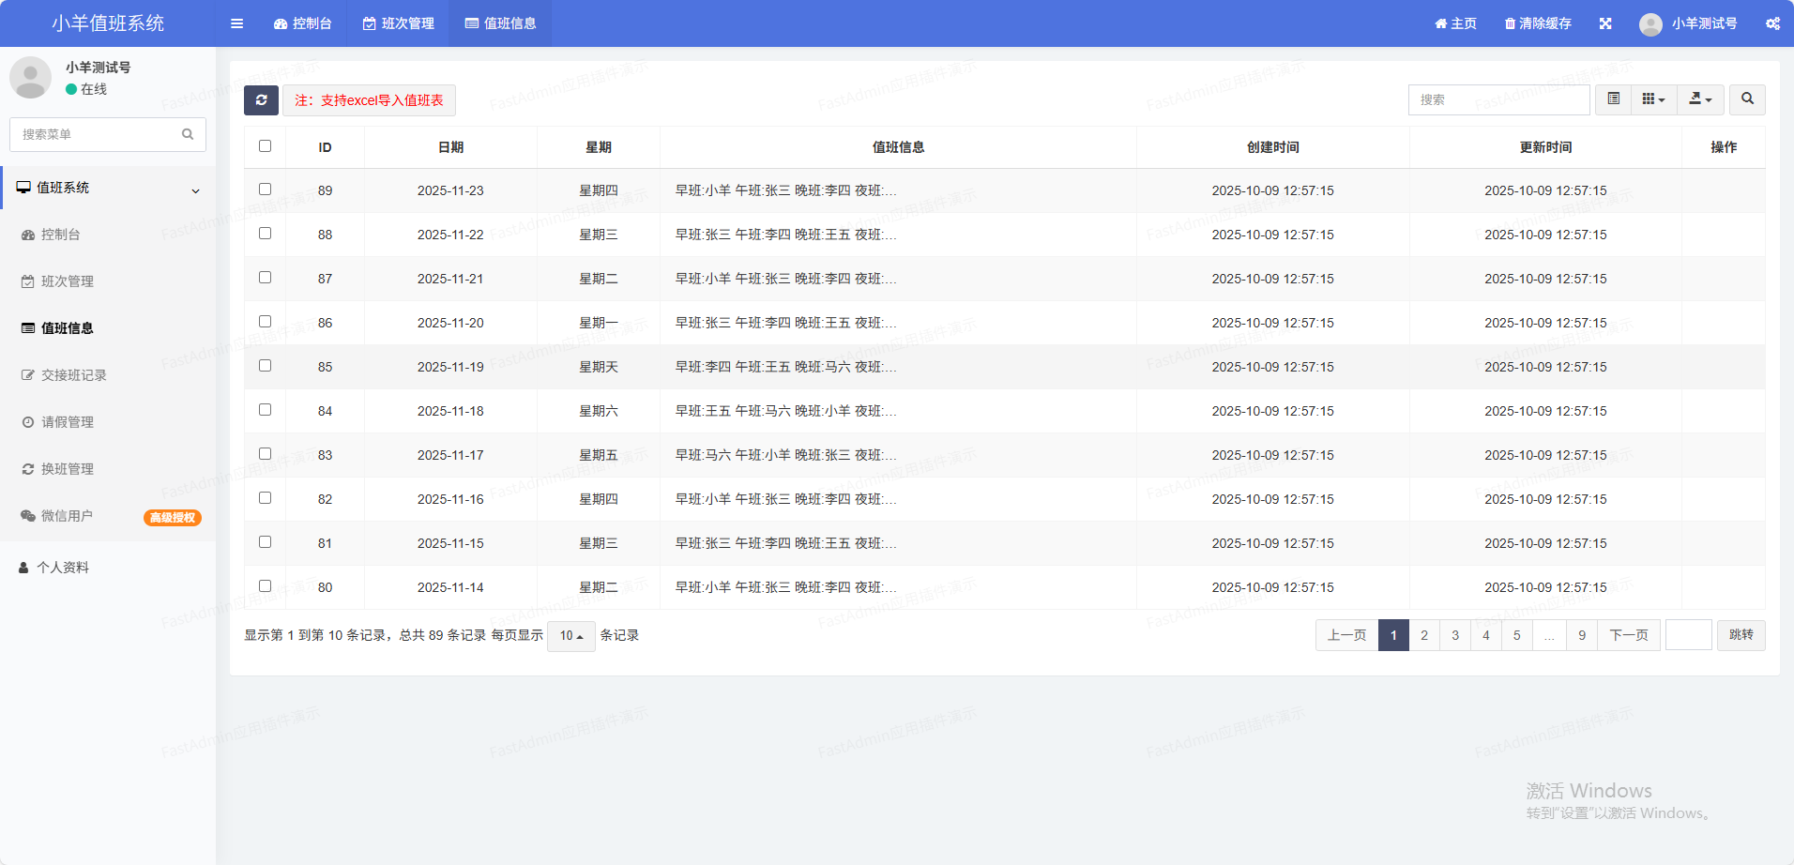Toggle sidebar with hamburger menu icon
The image size is (1794, 865).
point(236,23)
